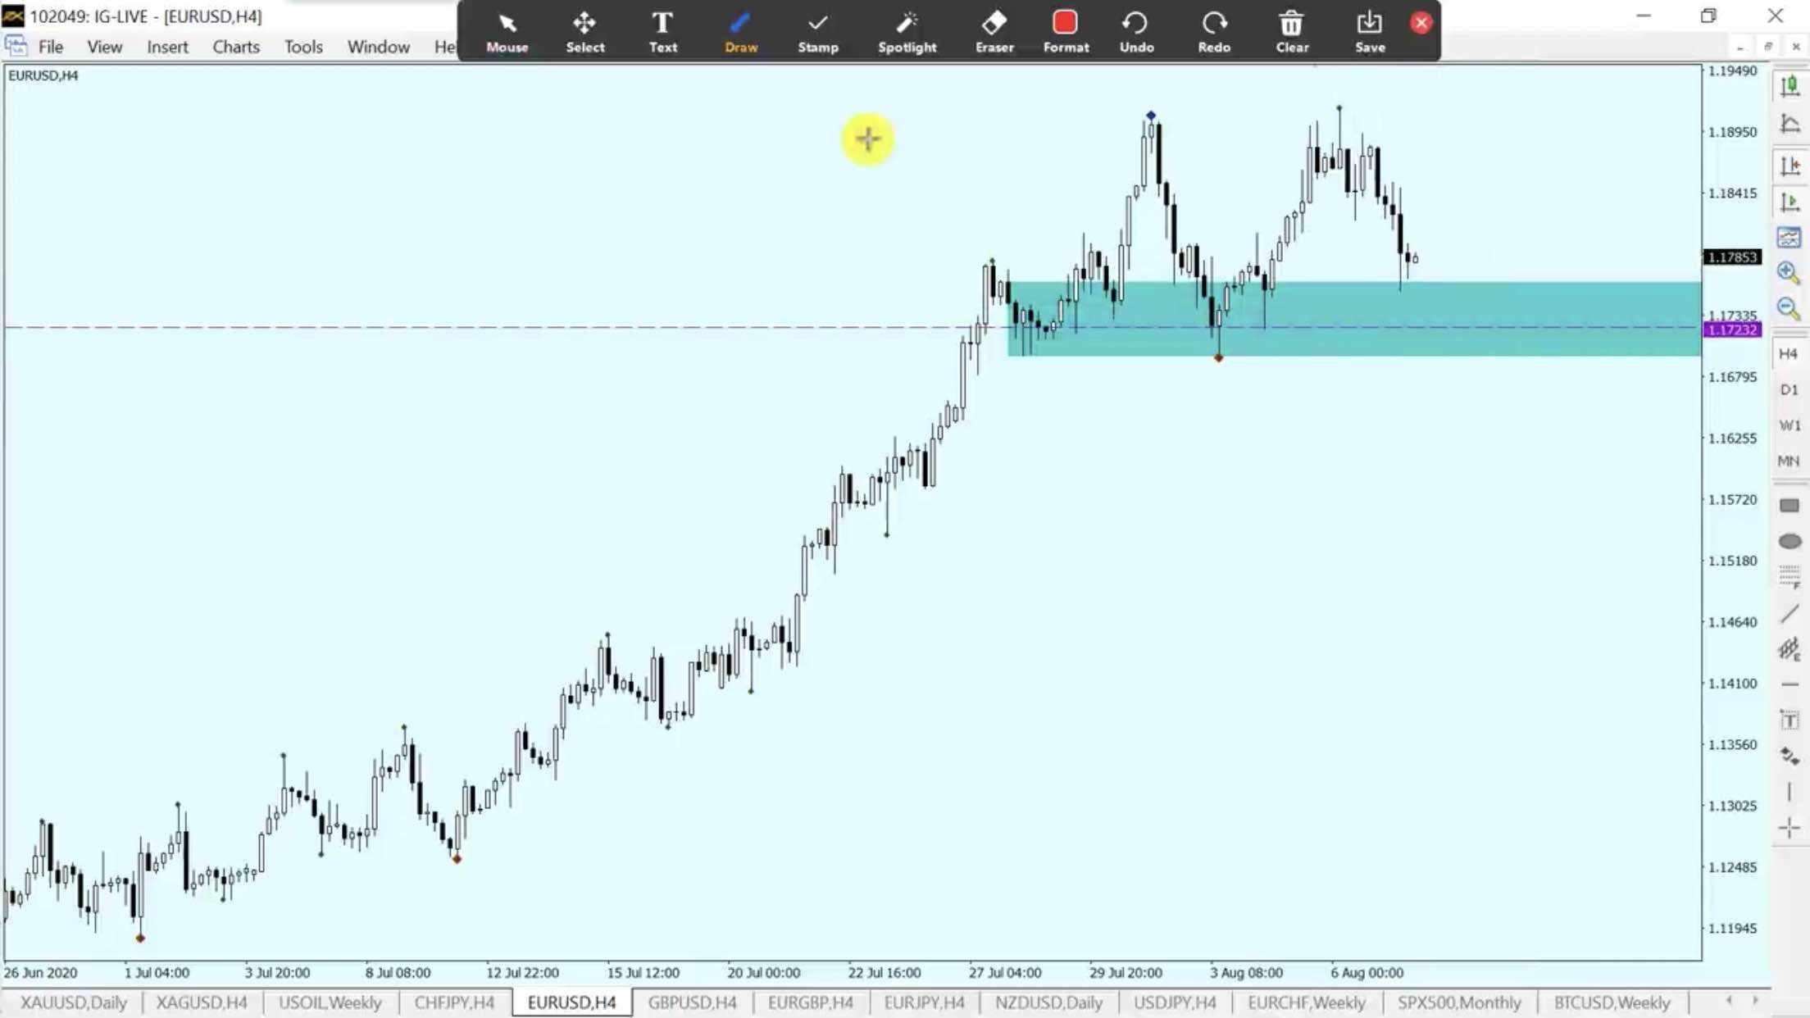Select the crosshair tool
This screenshot has width=1810, height=1018.
point(1790,829)
